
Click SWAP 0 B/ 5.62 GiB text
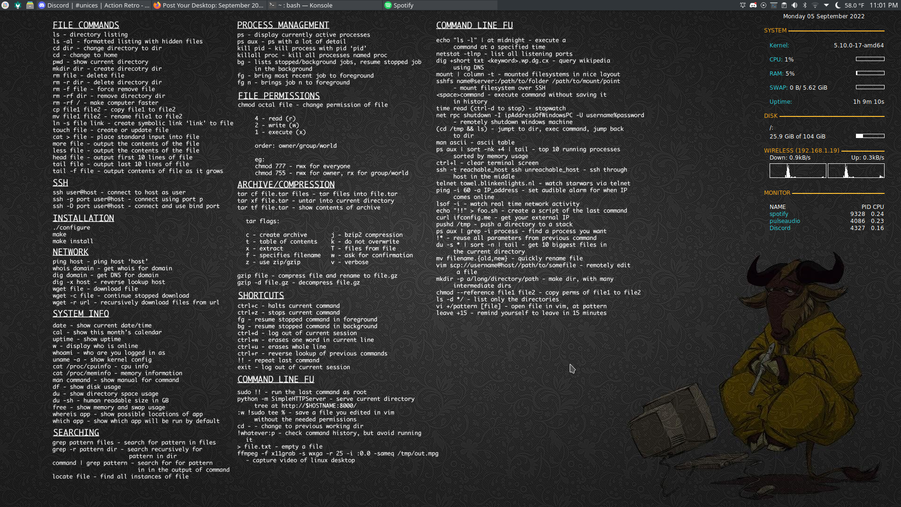tap(798, 88)
